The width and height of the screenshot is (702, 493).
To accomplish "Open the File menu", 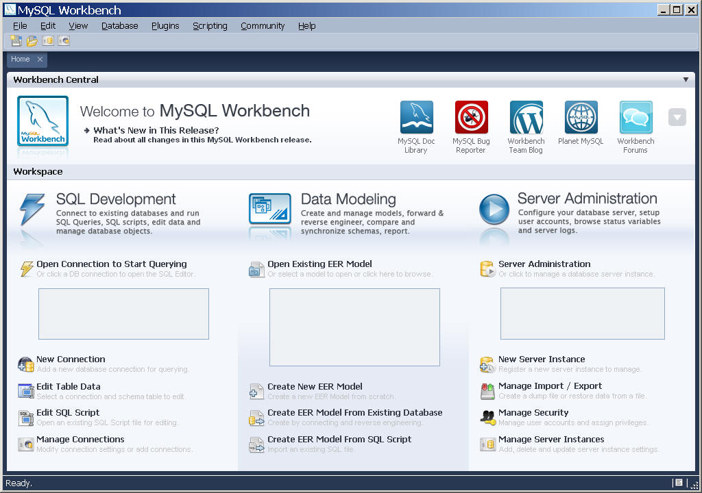I will point(20,26).
